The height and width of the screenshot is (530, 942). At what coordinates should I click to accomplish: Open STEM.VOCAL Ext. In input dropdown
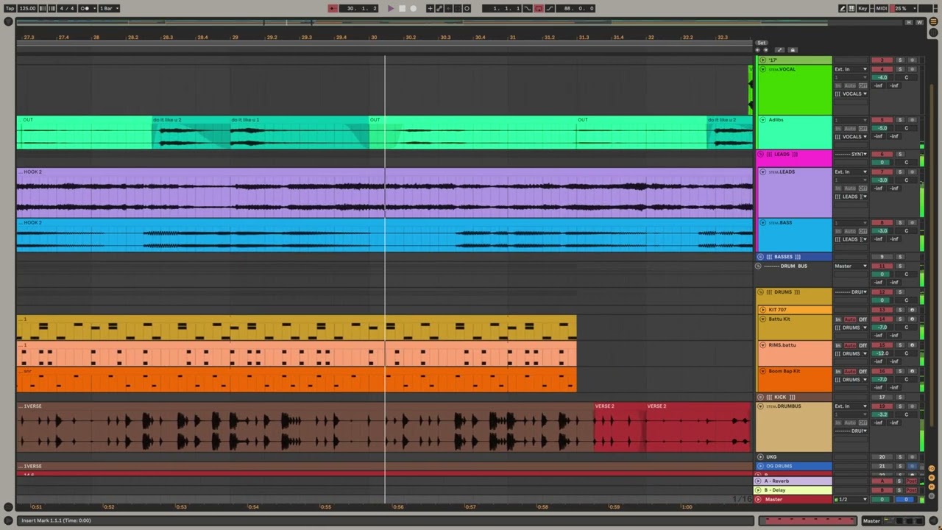pyautogui.click(x=851, y=69)
